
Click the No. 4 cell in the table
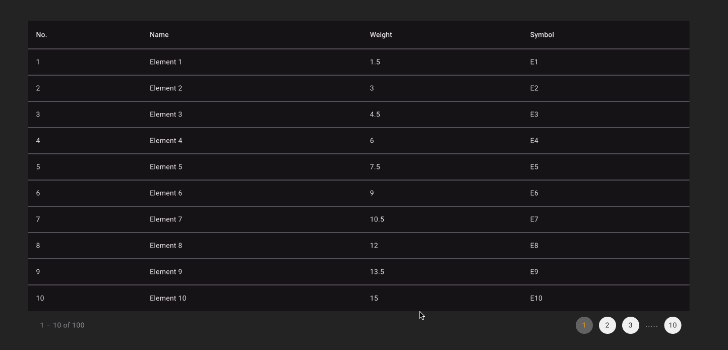38,140
